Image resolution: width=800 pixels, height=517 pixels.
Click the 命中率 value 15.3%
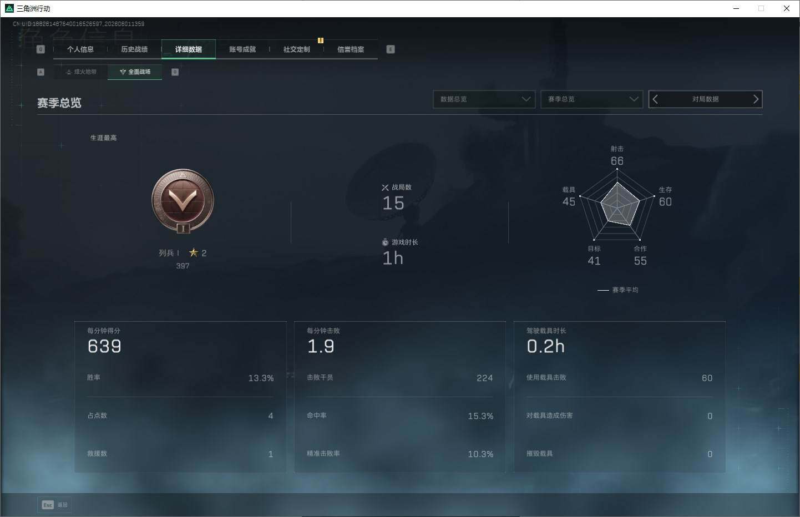click(480, 416)
